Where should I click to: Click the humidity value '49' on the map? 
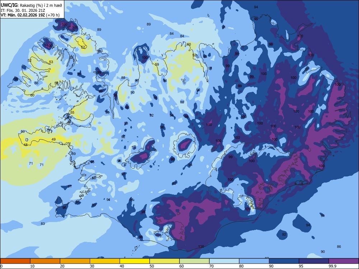(53, 139)
